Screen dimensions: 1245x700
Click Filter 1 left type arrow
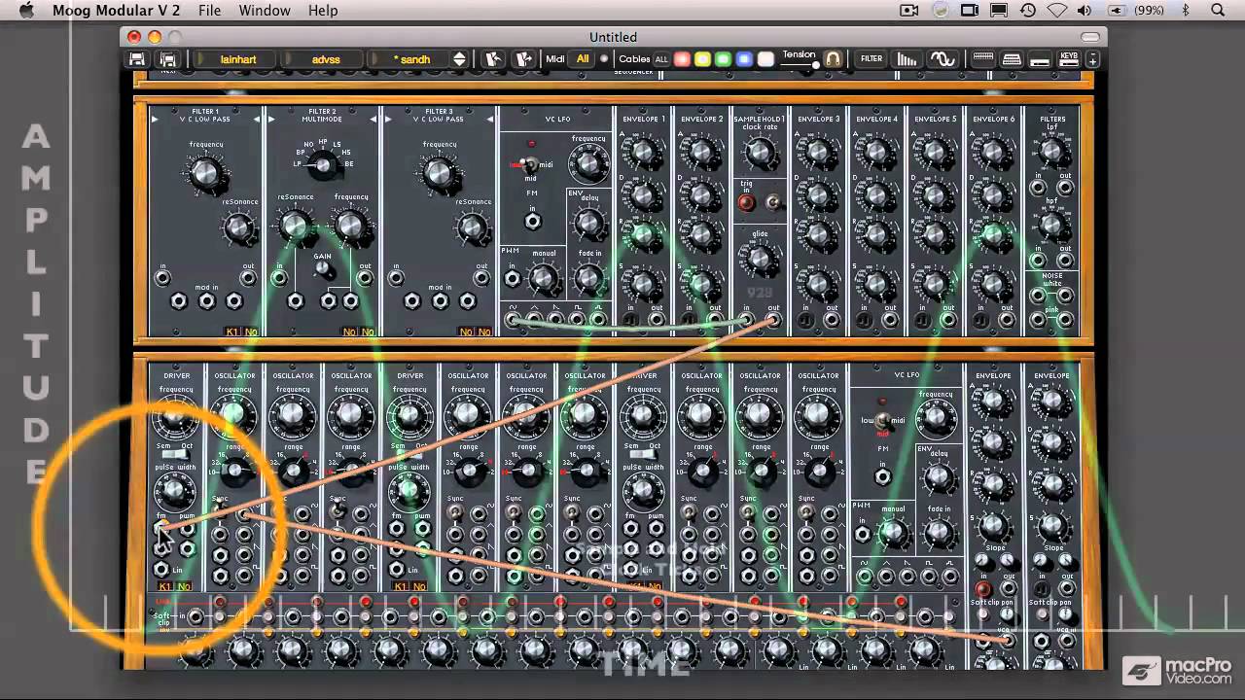pyautogui.click(x=154, y=119)
